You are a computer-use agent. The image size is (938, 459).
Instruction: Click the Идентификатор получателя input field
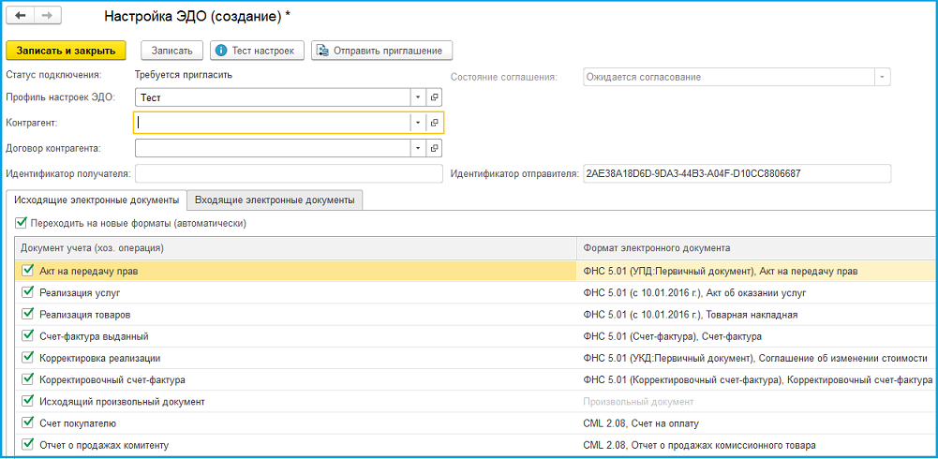click(x=288, y=173)
